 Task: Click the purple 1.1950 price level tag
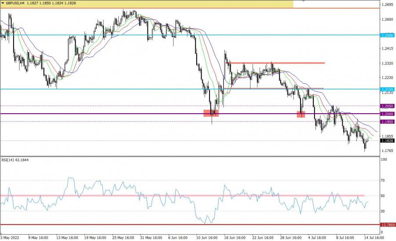(387, 122)
